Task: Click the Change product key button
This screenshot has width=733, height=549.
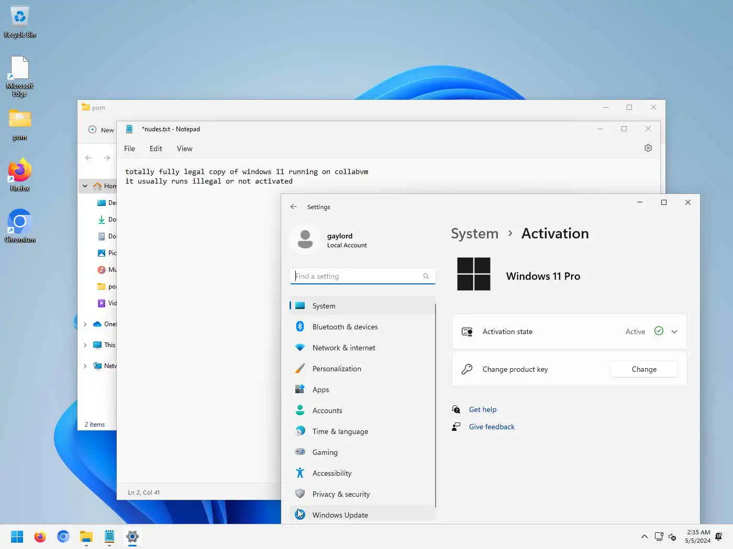Action: 644,369
